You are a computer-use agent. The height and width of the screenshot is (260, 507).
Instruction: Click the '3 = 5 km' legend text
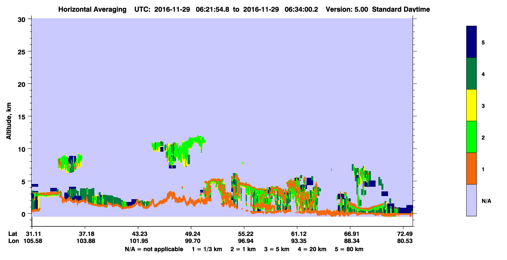pyautogui.click(x=277, y=249)
